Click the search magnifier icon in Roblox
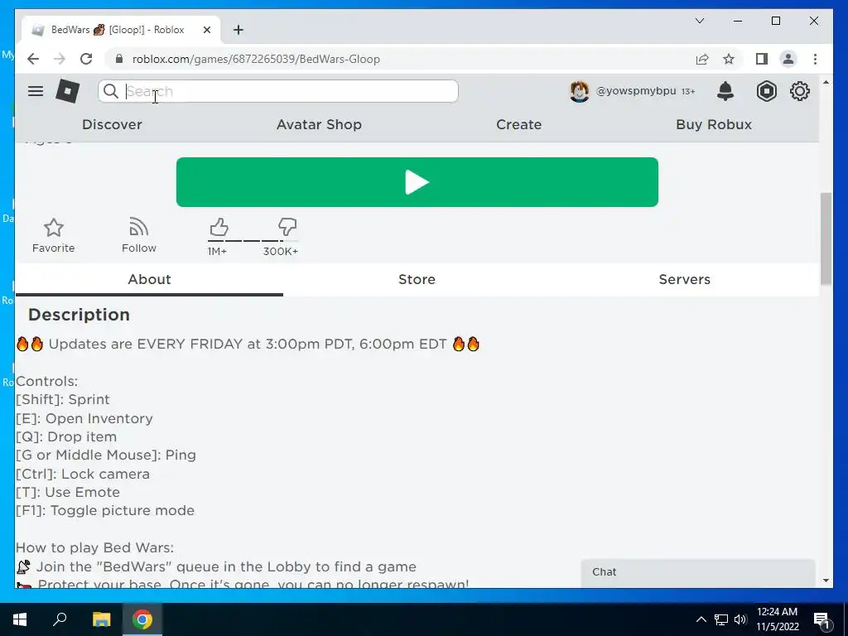Viewport: 848px width, 636px height. click(x=110, y=91)
